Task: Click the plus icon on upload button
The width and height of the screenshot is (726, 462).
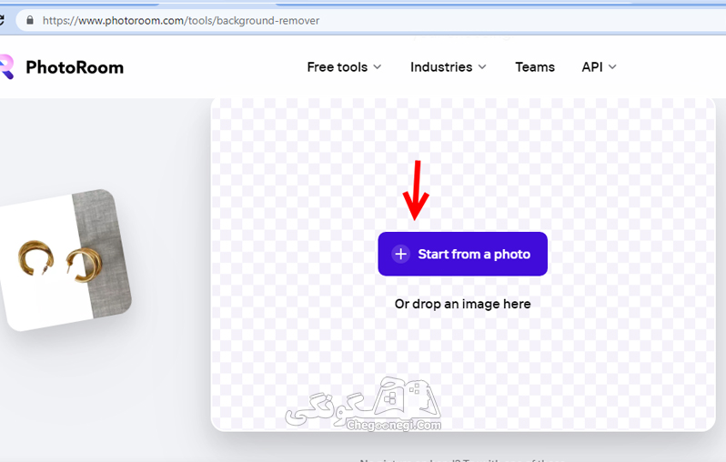Action: [400, 254]
